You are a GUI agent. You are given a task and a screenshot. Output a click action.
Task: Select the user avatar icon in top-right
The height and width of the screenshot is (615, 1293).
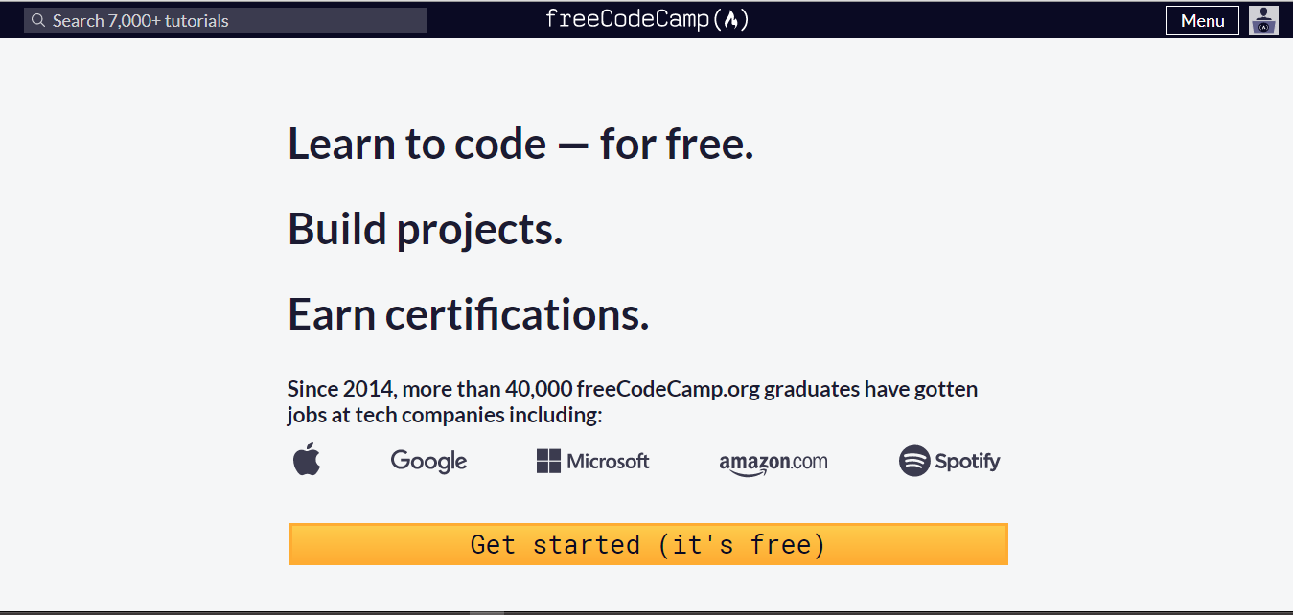[1263, 20]
